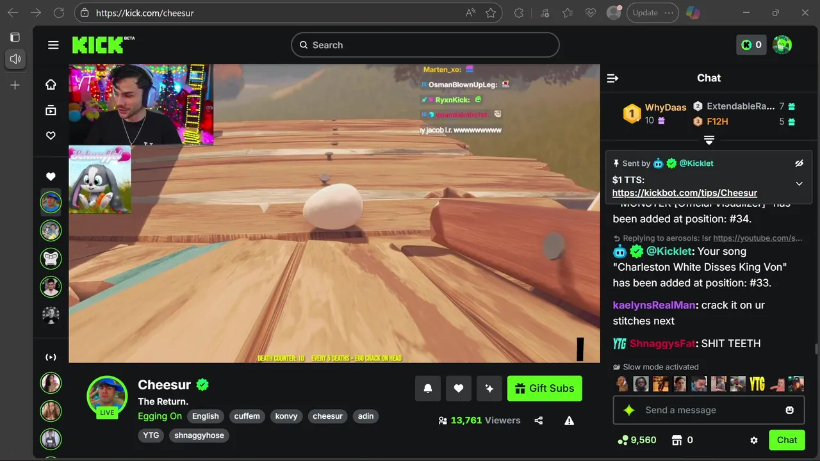
Task: Open the Kick hamburger sidebar menu
Action: click(53, 45)
